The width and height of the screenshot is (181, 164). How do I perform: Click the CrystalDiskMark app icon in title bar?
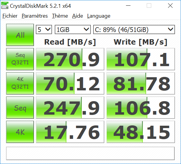[x=5, y=5]
